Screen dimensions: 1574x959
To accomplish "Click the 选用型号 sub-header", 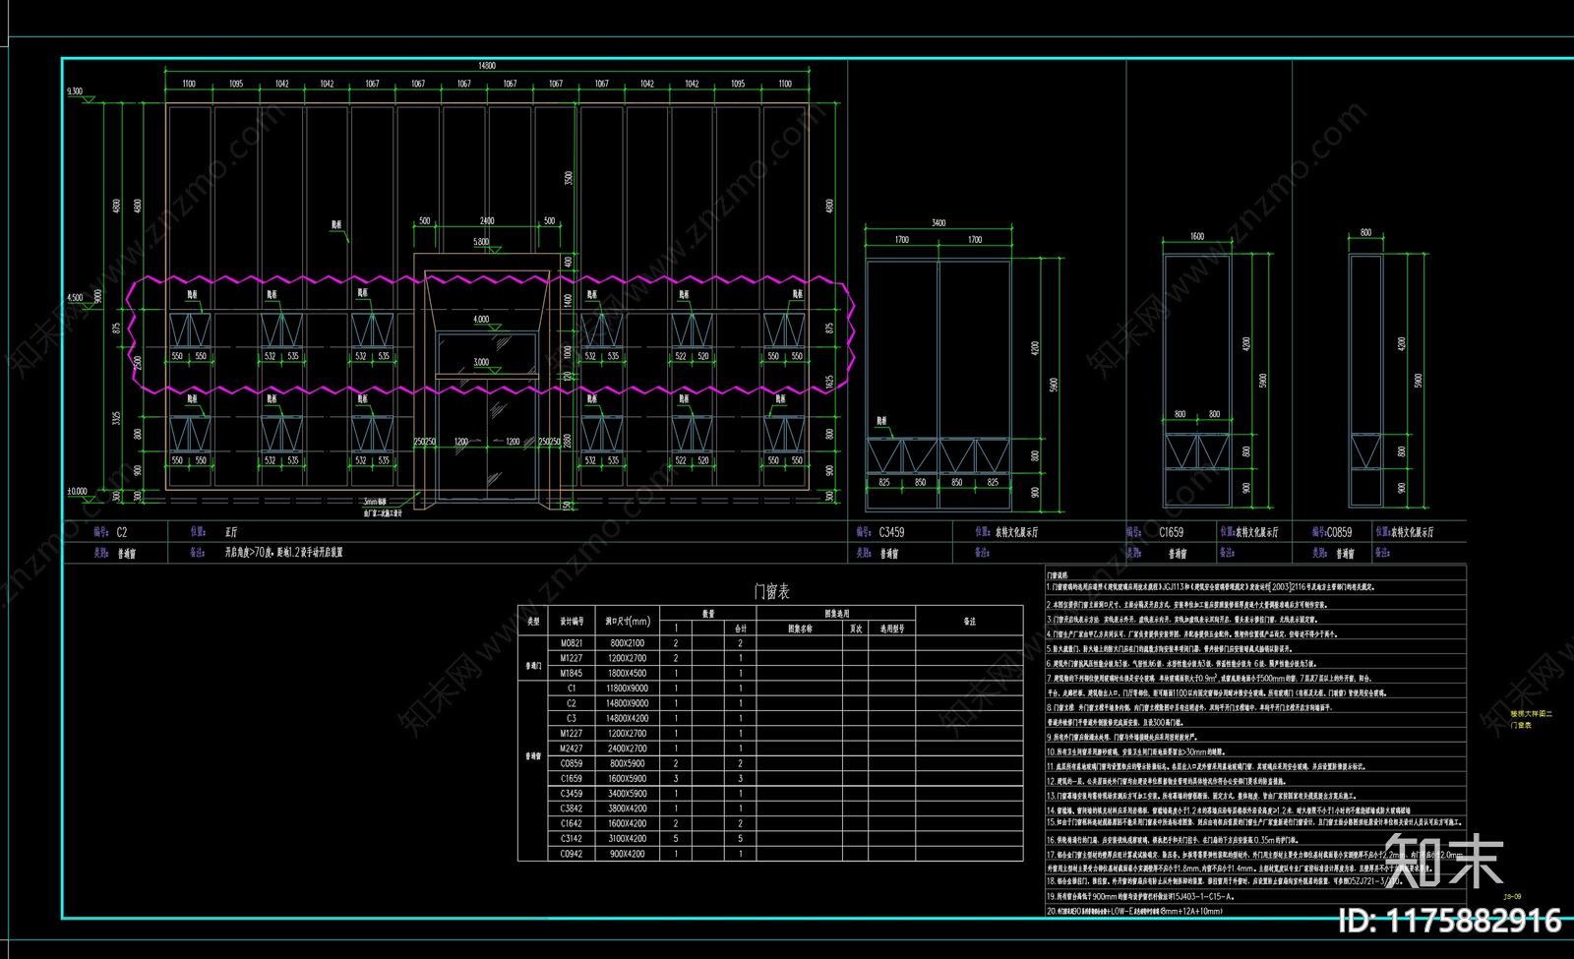I will [x=892, y=629].
